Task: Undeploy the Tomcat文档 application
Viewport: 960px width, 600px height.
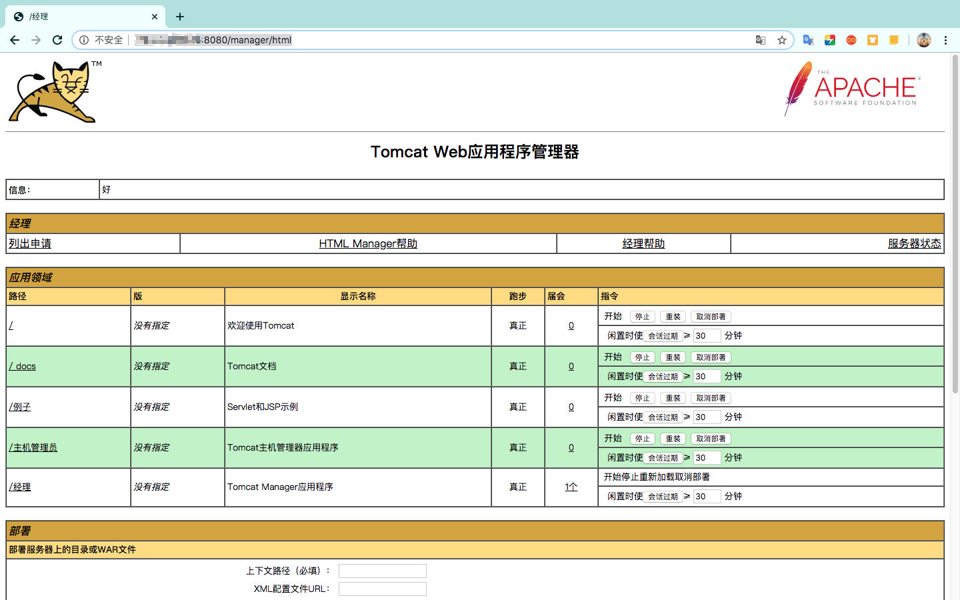Action: pyautogui.click(x=711, y=357)
